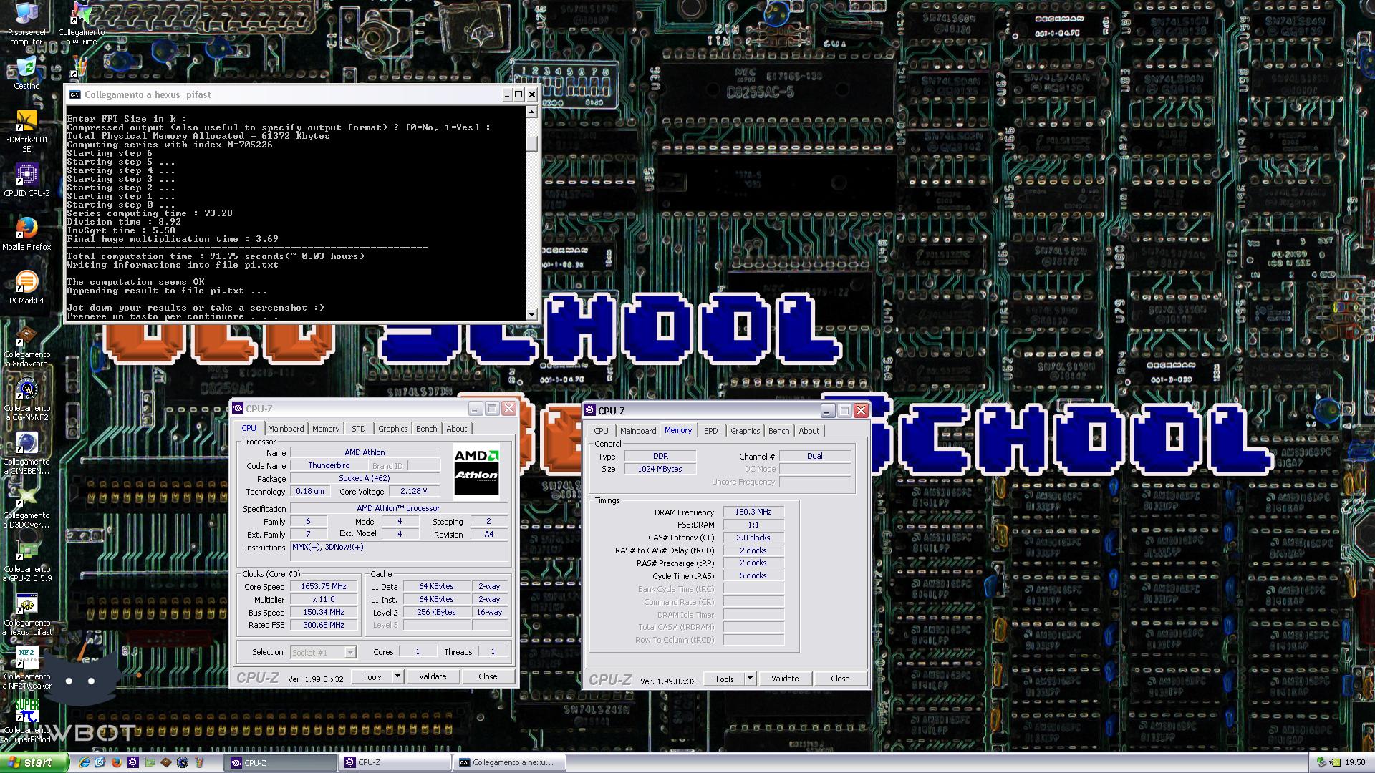The image size is (1375, 773).
Task: Click Close button in right CPU-Z window
Action: [840, 679]
